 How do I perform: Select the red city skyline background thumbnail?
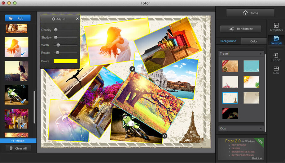230,82
